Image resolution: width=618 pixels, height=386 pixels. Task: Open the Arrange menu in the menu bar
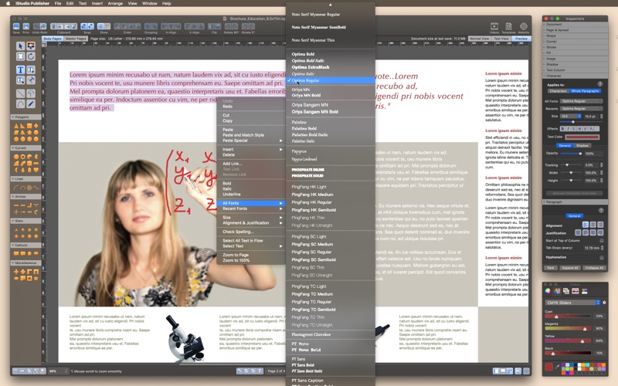[x=115, y=3]
